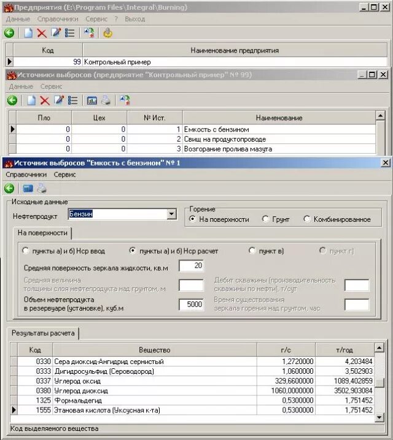Close Источник выбросов №1 window

tap(386, 163)
